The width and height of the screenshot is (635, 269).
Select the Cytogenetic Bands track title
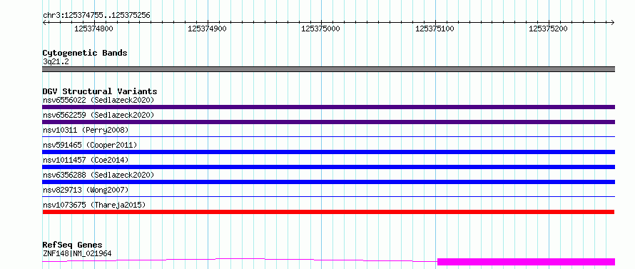pos(85,53)
